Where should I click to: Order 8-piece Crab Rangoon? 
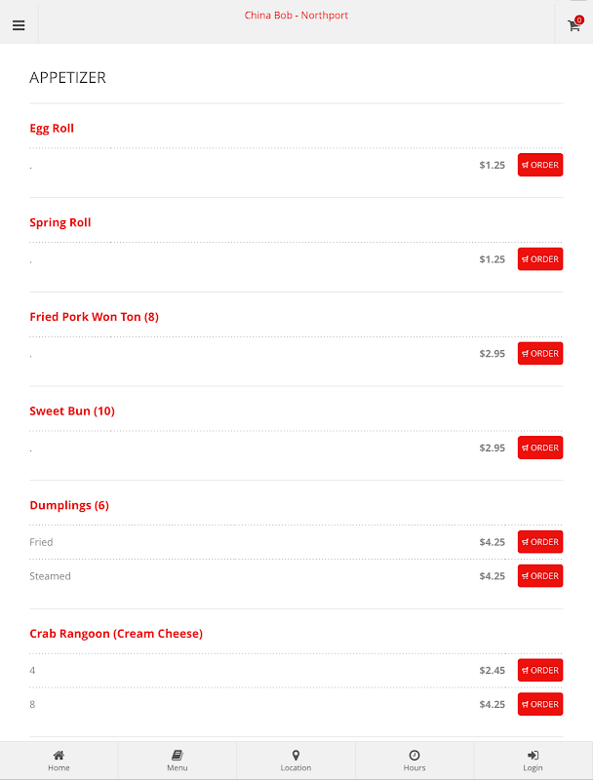[540, 704]
